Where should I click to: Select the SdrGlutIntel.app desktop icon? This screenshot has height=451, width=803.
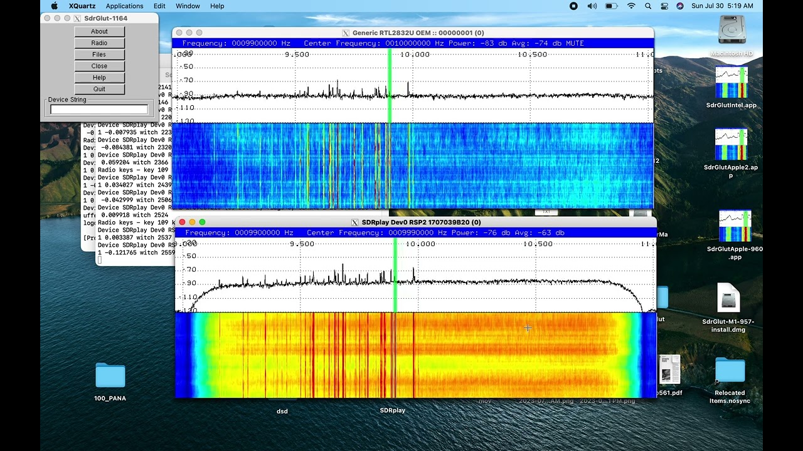pos(731,82)
